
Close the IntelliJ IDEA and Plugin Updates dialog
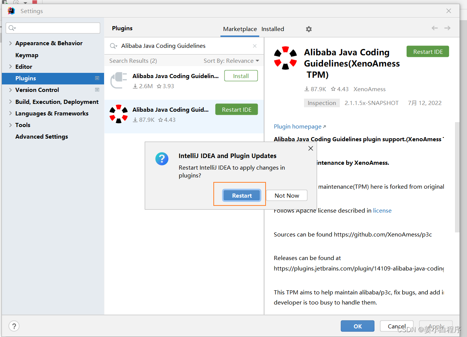click(x=311, y=148)
